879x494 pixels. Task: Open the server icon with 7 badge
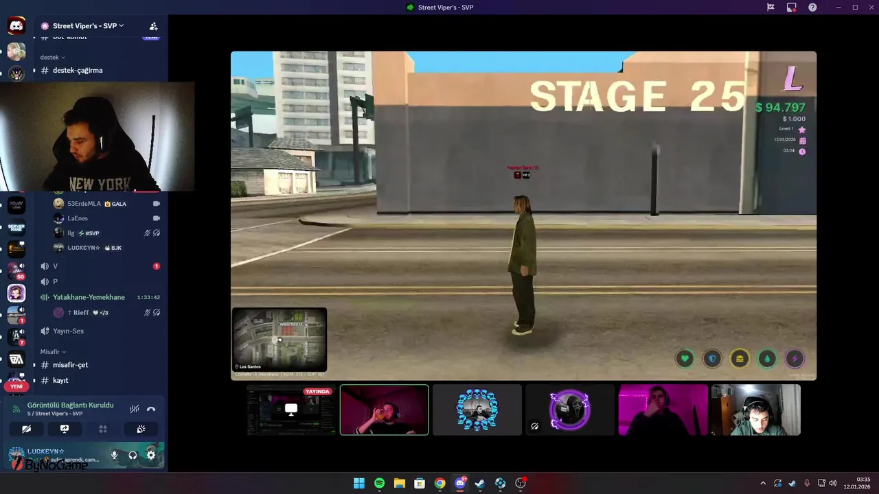(x=16, y=337)
